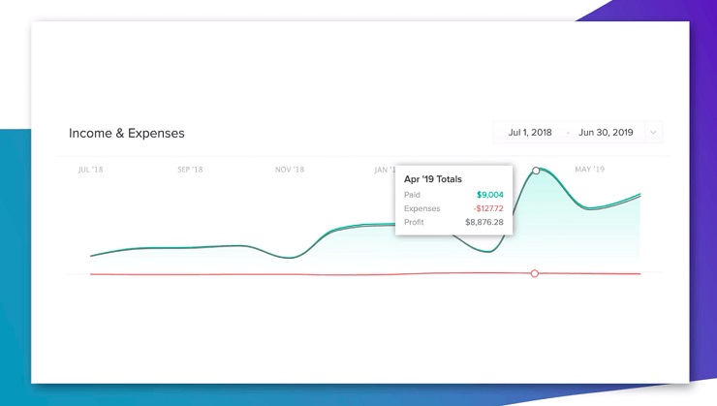Click the Expenses amount -$127.72
The width and height of the screenshot is (717, 406).
pyautogui.click(x=488, y=208)
